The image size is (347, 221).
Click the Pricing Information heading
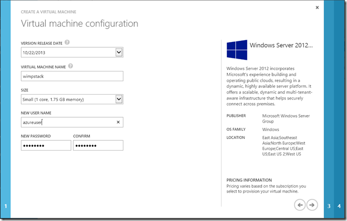249,180
